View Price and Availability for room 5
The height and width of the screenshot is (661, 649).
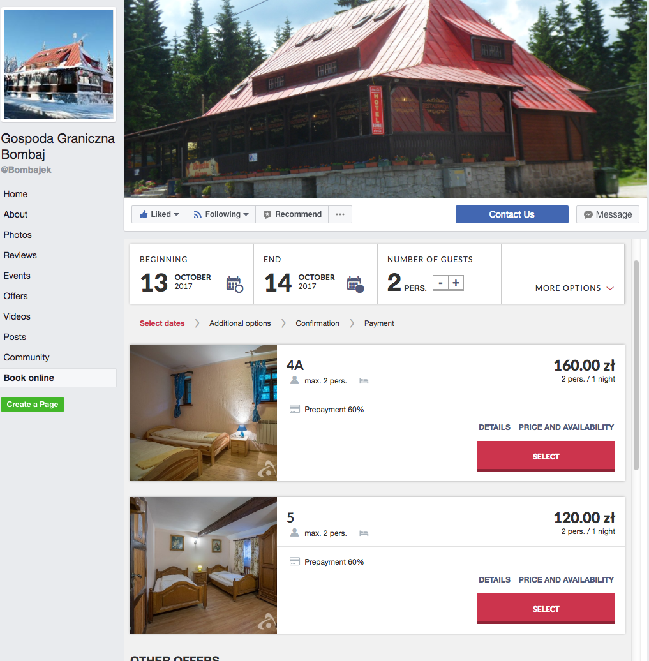point(566,579)
